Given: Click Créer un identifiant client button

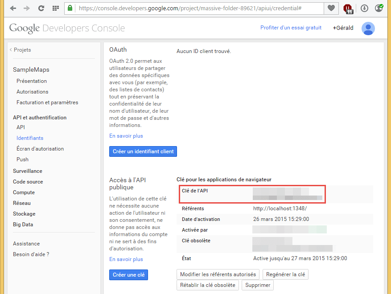Looking at the screenshot, I should [x=143, y=151].
